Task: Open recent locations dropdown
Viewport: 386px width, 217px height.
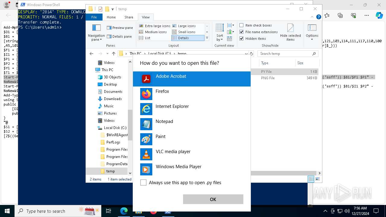Action: (x=107, y=54)
